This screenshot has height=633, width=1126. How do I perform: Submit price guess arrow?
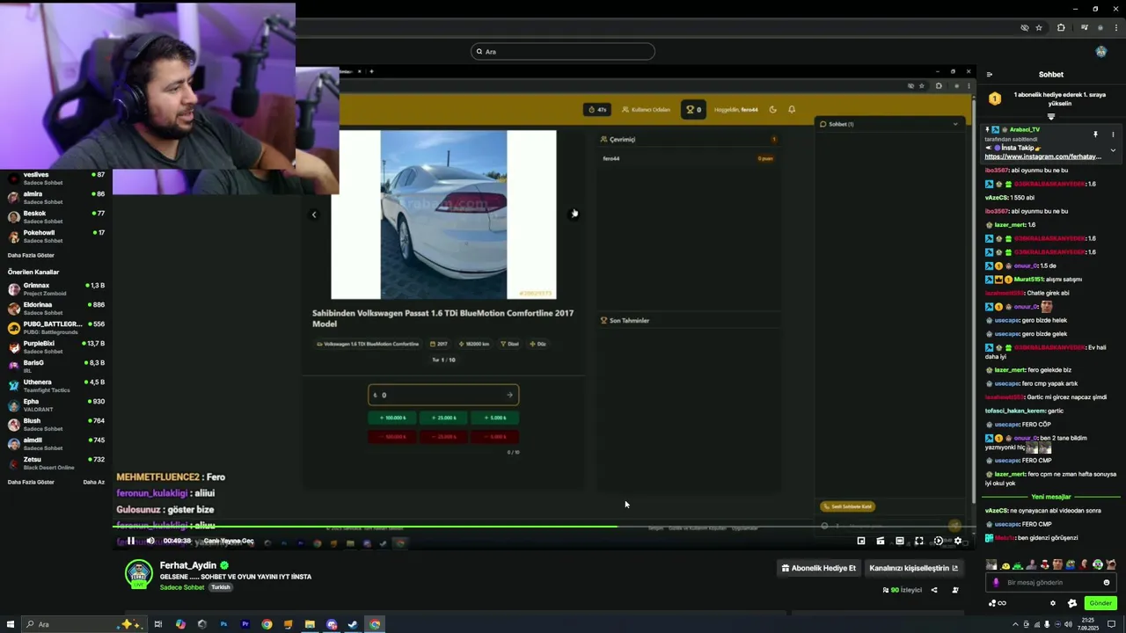[509, 395]
